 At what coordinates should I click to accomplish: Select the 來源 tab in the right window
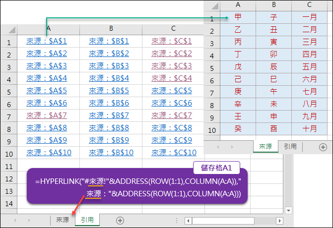click(266, 147)
